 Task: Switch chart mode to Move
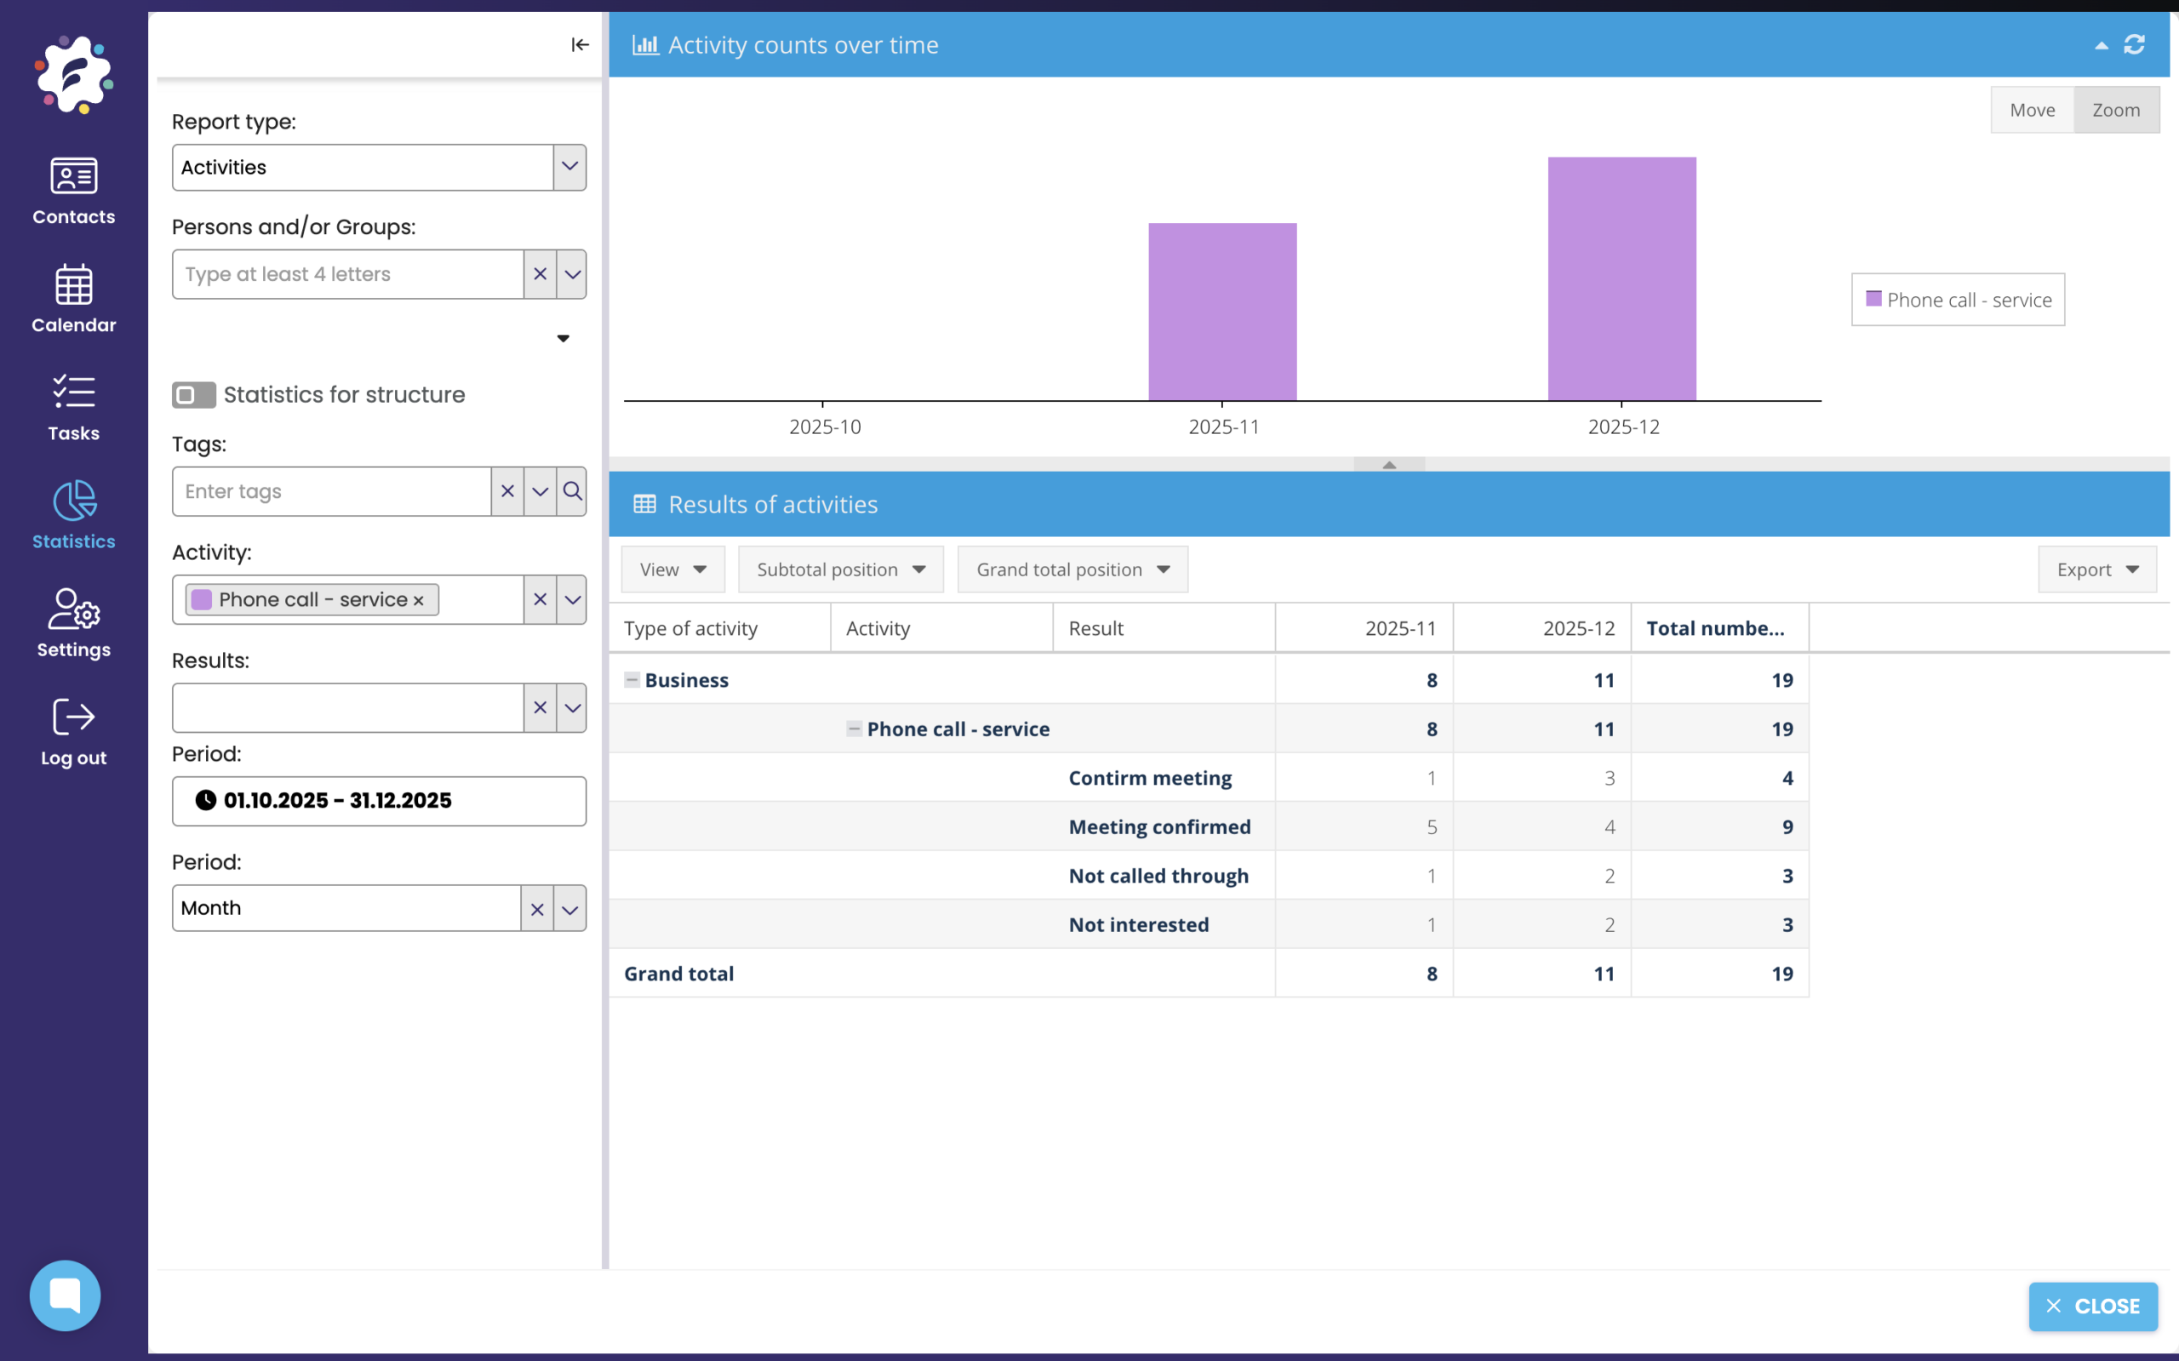pos(2032,110)
